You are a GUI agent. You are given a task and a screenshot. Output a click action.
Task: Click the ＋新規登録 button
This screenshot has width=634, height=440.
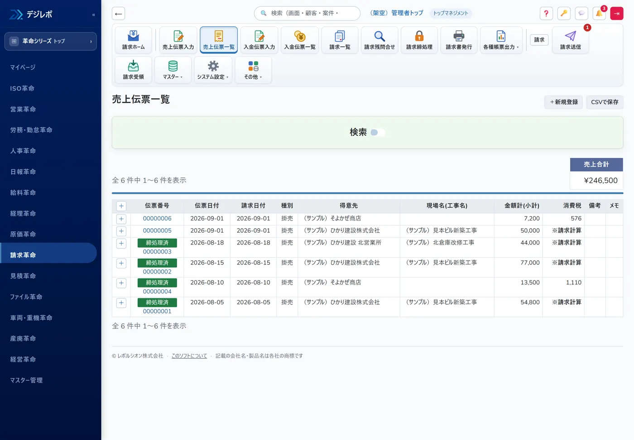click(564, 102)
